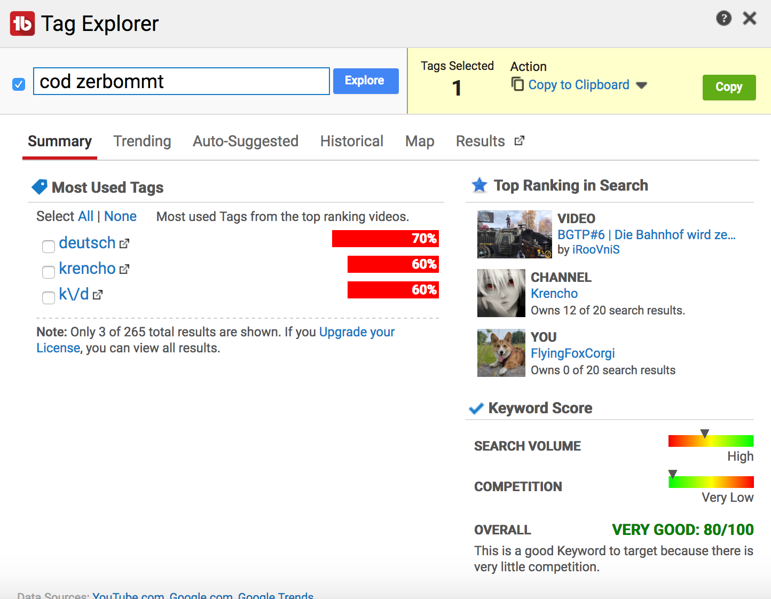Image resolution: width=771 pixels, height=599 pixels.
Task: Check the deutsch tag checkbox
Action: click(49, 246)
